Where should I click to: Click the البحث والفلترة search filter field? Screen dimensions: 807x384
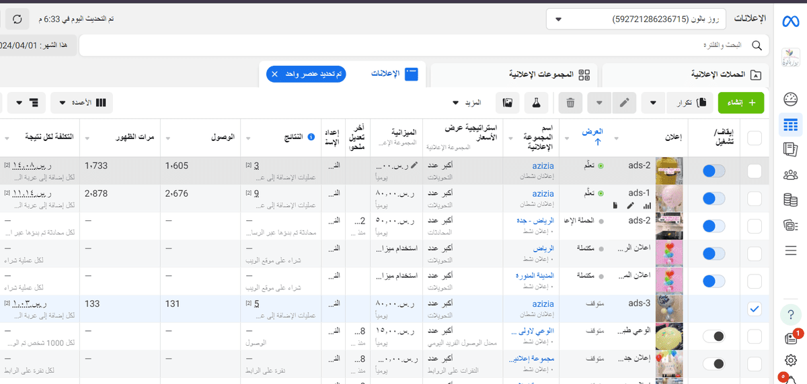(424, 46)
